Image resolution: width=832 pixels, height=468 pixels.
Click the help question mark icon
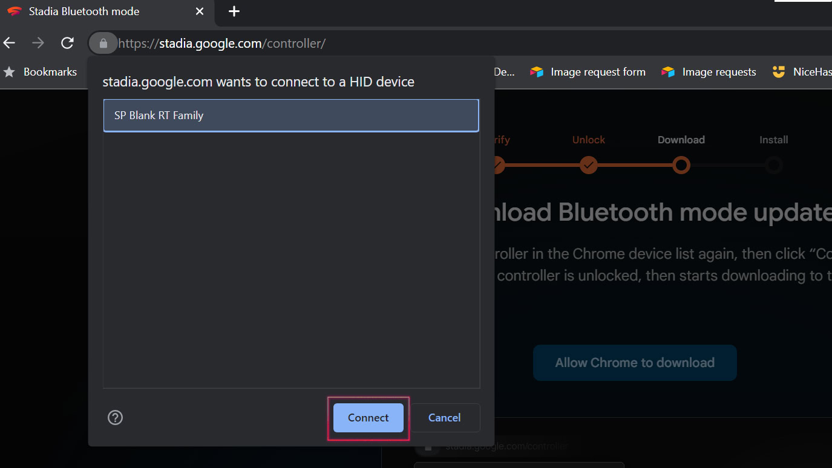(115, 417)
